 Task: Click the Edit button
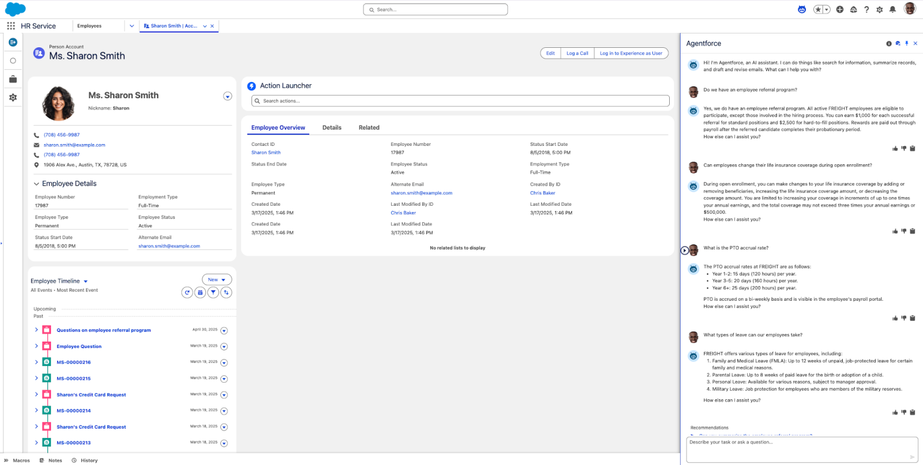(x=550, y=53)
